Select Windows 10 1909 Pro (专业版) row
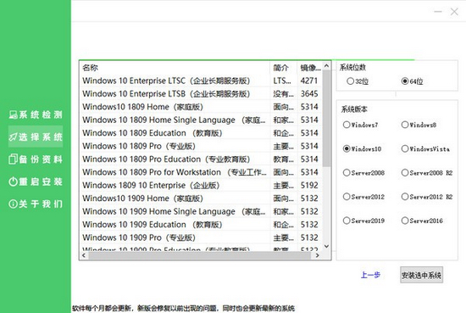This screenshot has width=466, height=313. tap(201, 238)
